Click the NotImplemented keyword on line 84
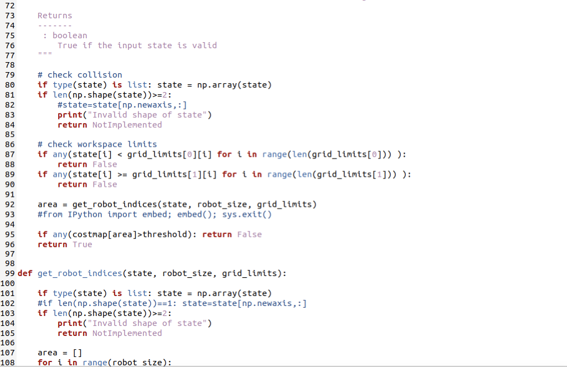This screenshot has width=567, height=367. coord(127,124)
